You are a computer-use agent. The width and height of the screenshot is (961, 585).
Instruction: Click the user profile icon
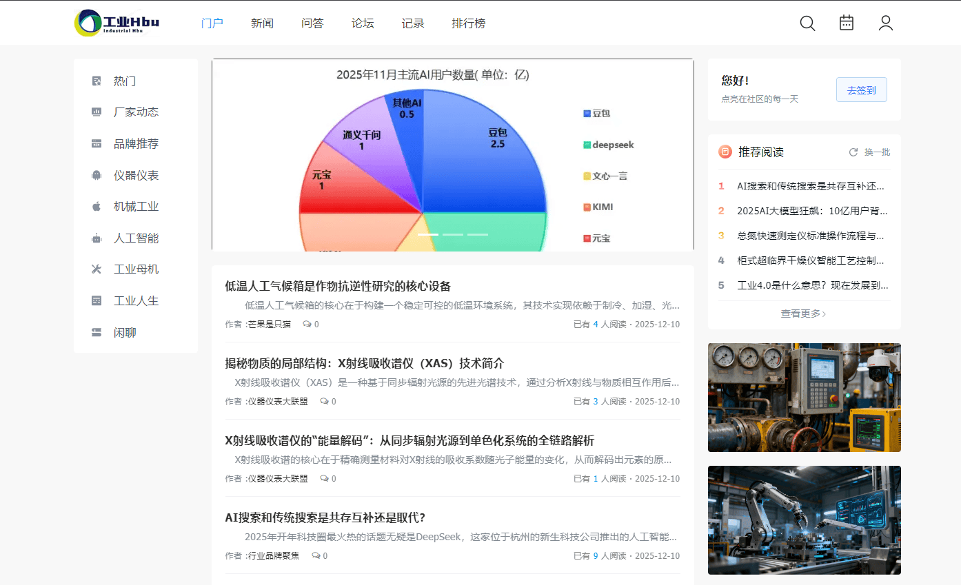[886, 23]
